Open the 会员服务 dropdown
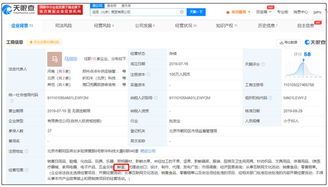Screen dimensions: 328x187 [238, 12]
